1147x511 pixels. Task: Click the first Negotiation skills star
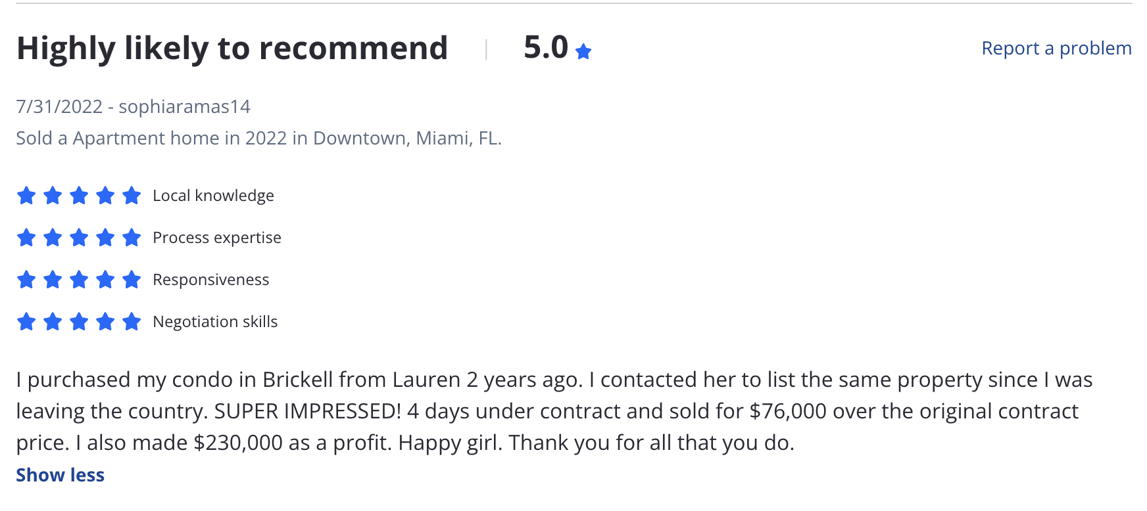(x=26, y=322)
